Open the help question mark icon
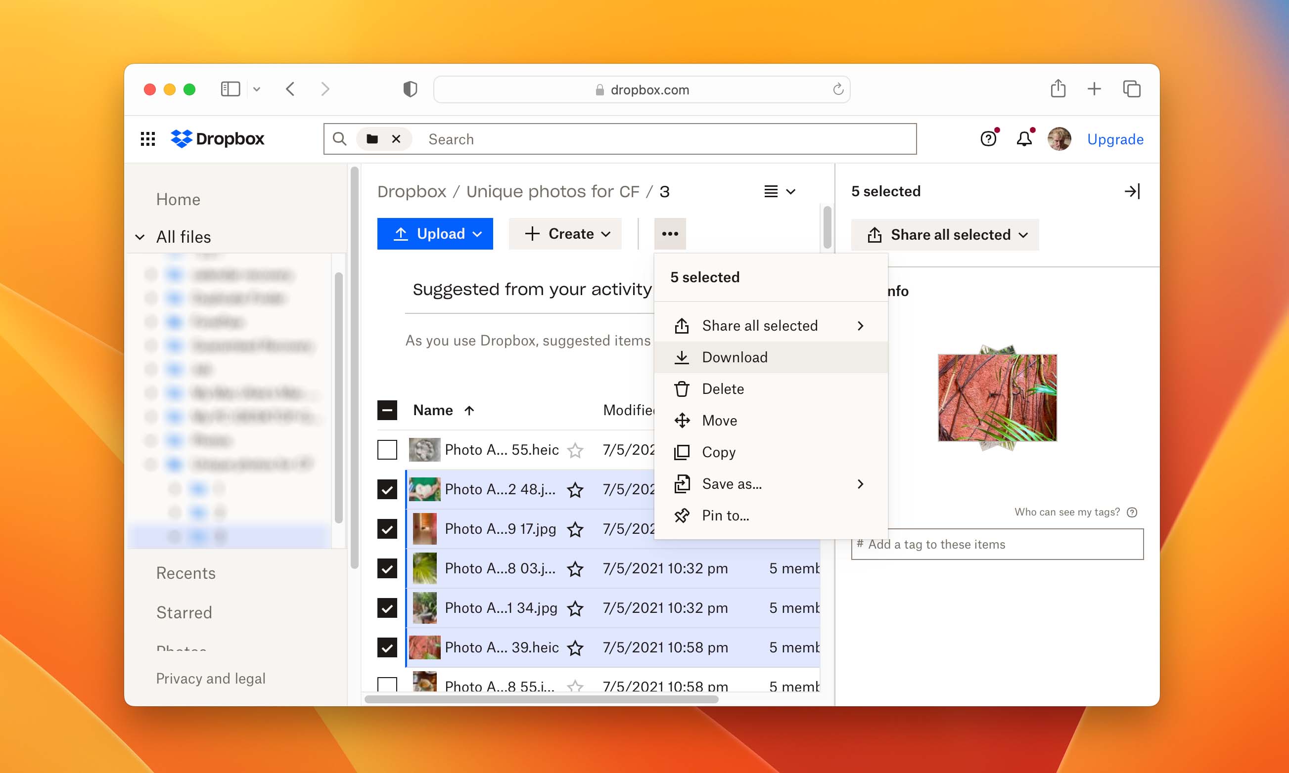The image size is (1289, 773). click(x=988, y=139)
